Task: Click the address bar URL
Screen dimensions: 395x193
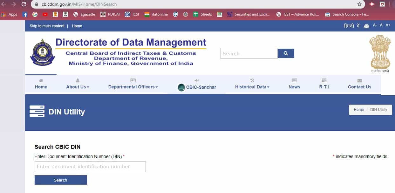Action: coord(79,4)
